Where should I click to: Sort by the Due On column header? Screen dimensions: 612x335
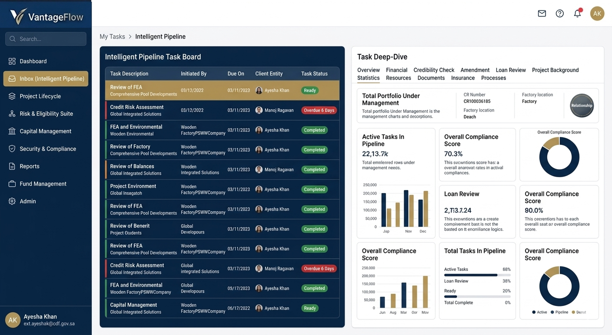point(236,74)
